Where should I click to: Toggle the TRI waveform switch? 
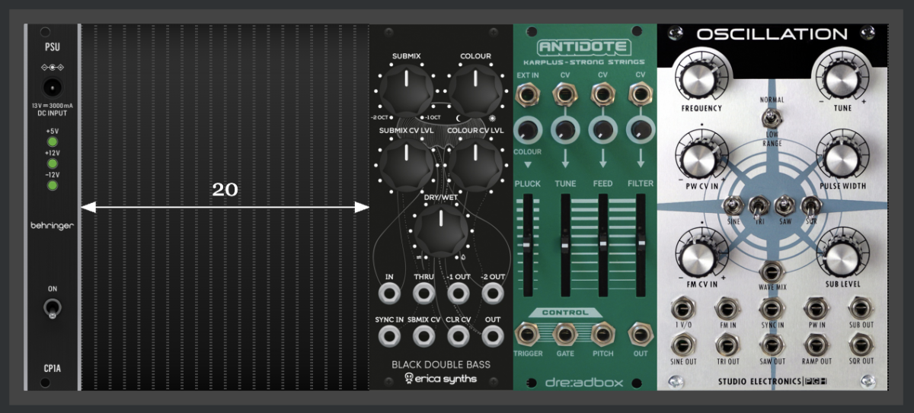point(759,206)
